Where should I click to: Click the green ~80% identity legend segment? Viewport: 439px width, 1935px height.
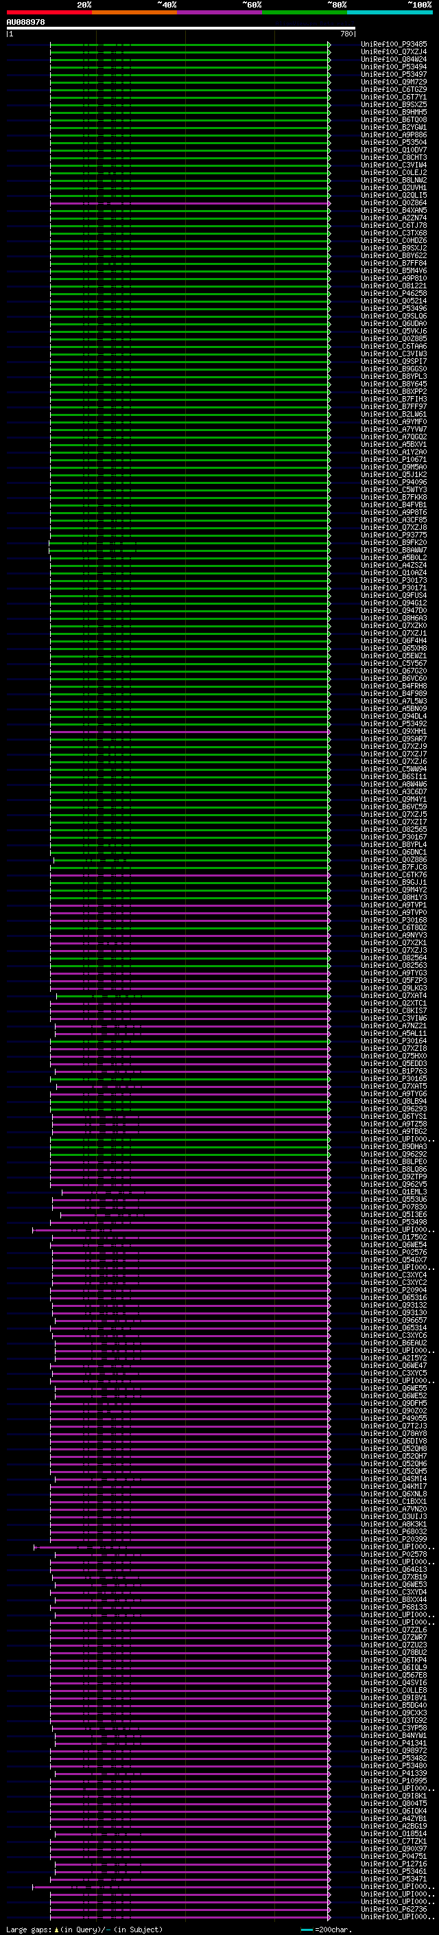(x=305, y=12)
